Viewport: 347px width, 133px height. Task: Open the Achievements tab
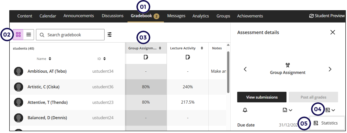click(250, 16)
